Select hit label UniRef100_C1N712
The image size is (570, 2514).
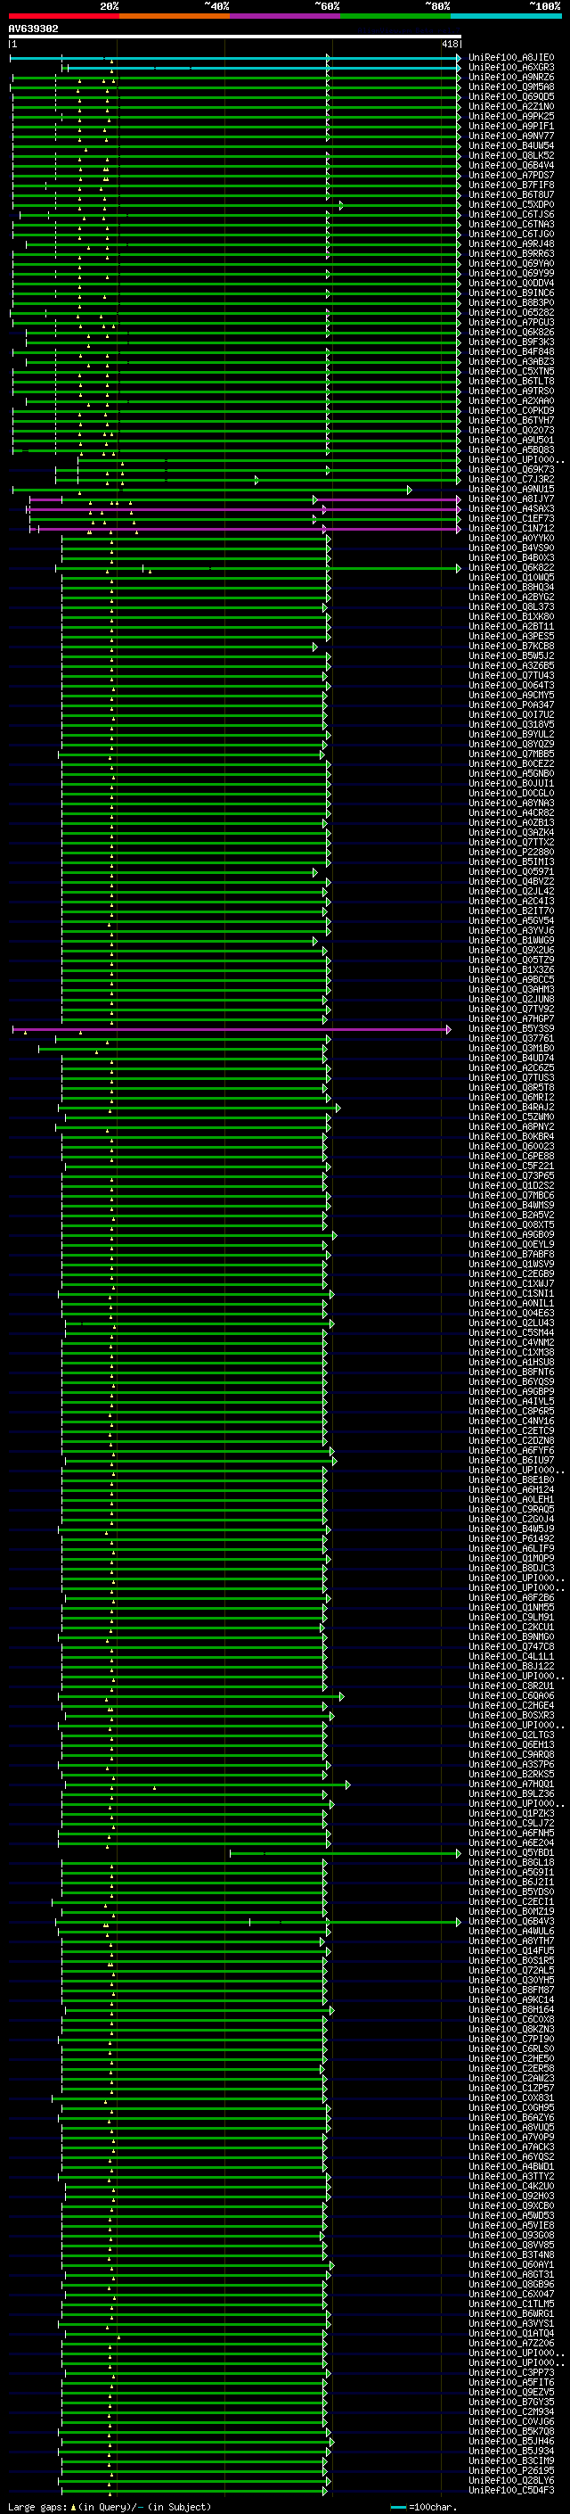[x=511, y=528]
